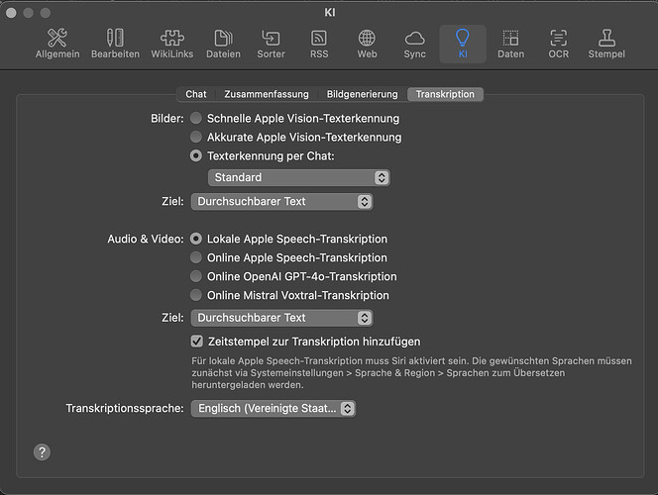Switch to the Bildgenerierung tab
This screenshot has height=495, width=658.
pos(362,94)
